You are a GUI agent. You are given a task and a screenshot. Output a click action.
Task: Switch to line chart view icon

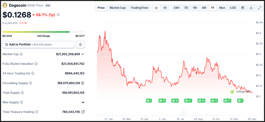tap(156, 8)
